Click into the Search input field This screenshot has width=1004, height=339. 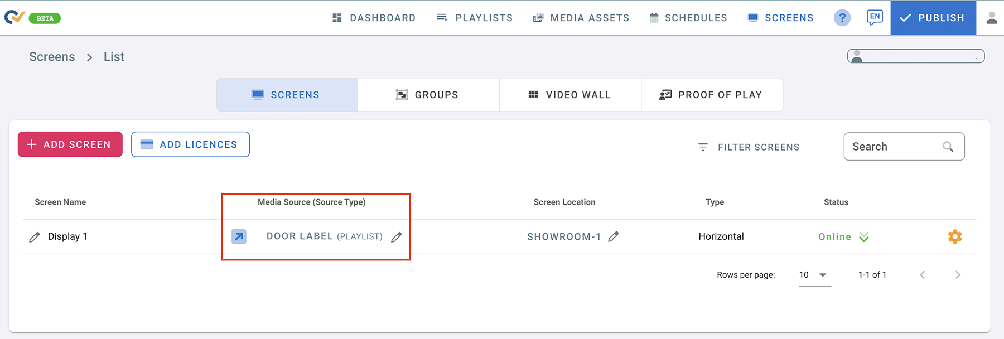tap(892, 147)
